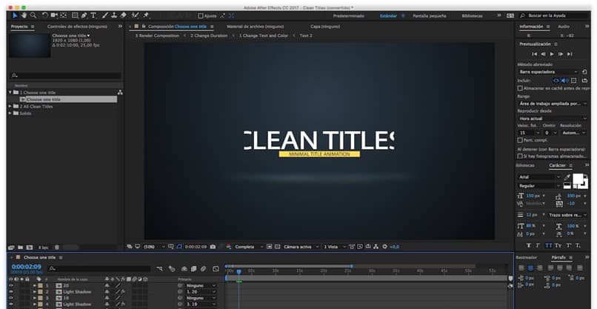Select the Unified Camera tool
The height and width of the screenshot is (309, 597).
(55, 16)
